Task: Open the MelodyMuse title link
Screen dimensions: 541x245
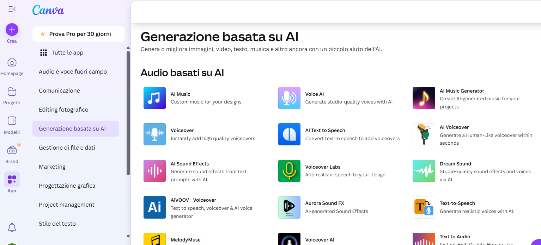Action: pos(186,240)
